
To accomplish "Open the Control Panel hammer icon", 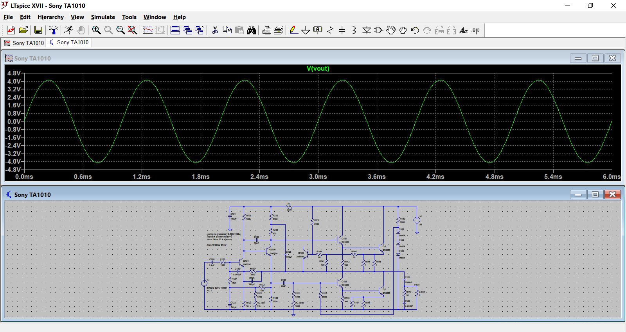I will tap(54, 30).
